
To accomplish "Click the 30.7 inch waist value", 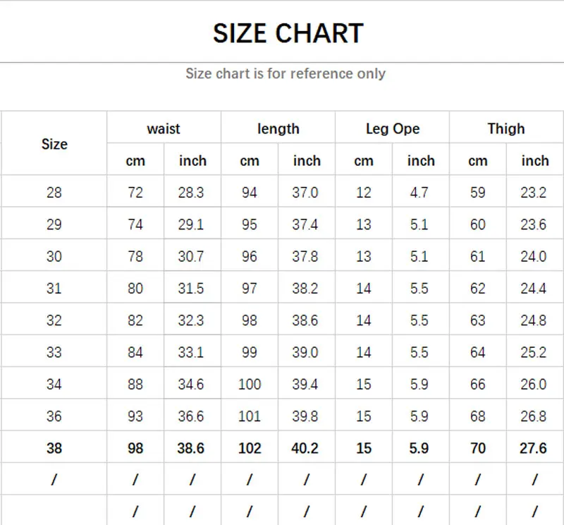I will tap(191, 257).
